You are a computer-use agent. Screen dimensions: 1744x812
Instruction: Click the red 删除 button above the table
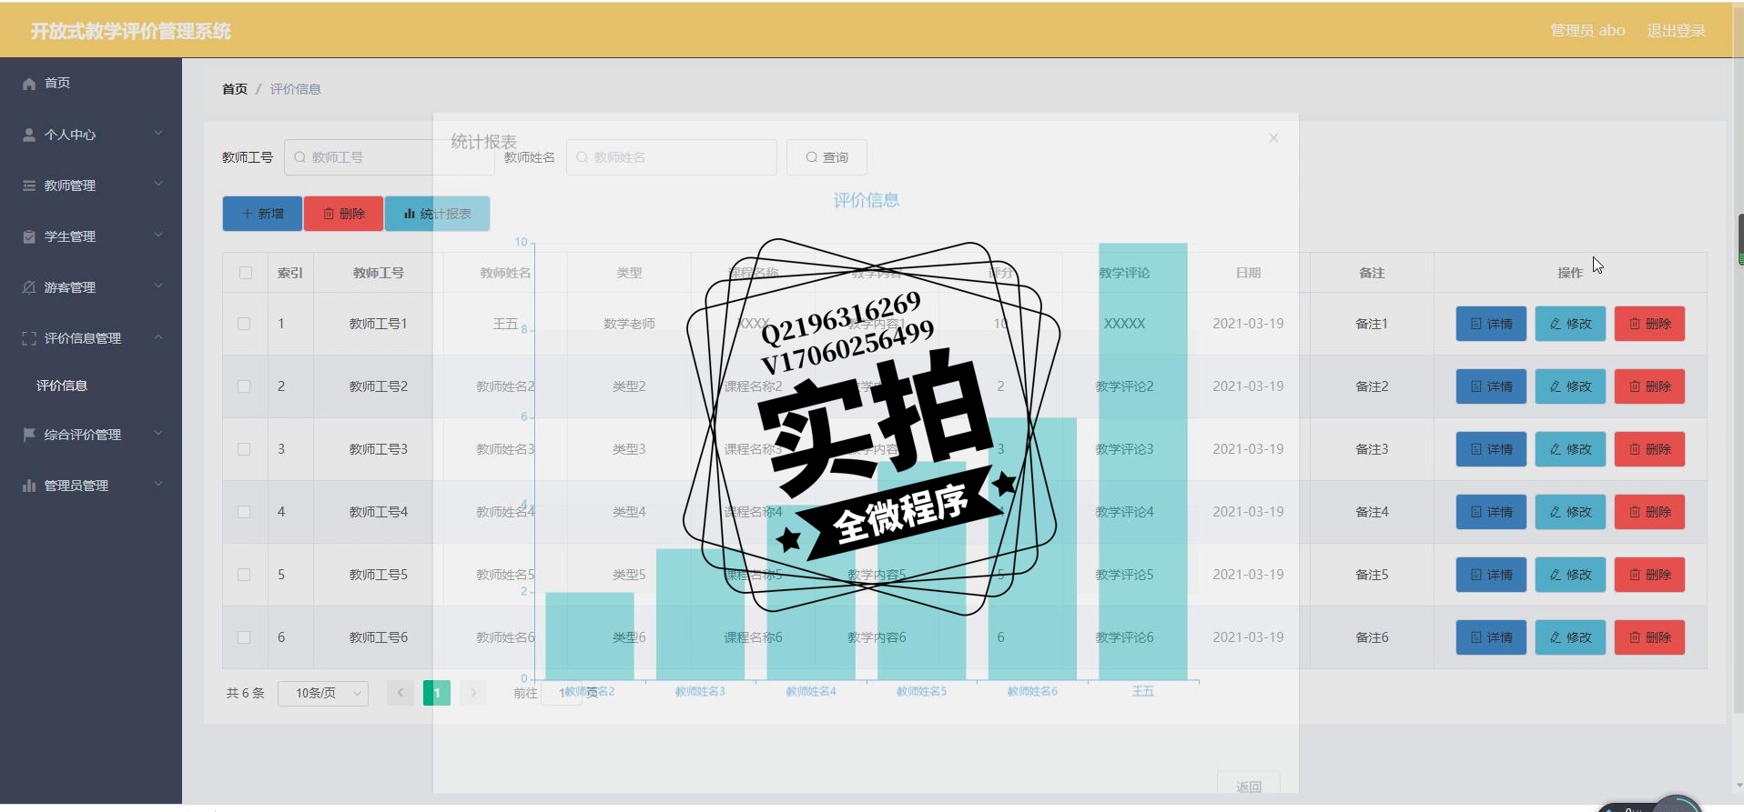343,214
